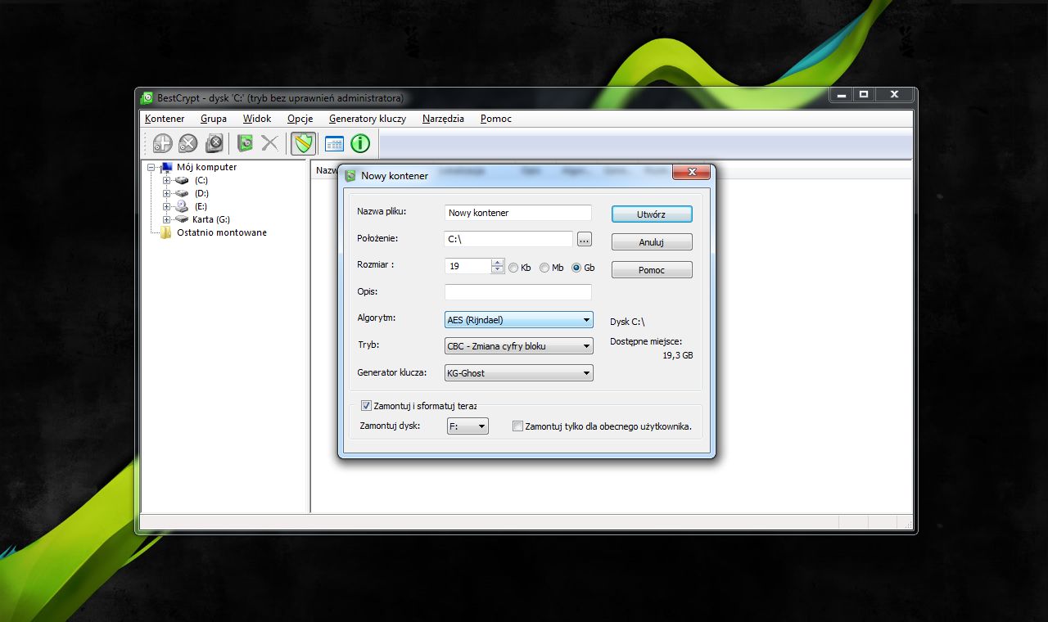This screenshot has height=622, width=1048.
Task: Click the green info toolbar icon
Action: [x=359, y=142]
